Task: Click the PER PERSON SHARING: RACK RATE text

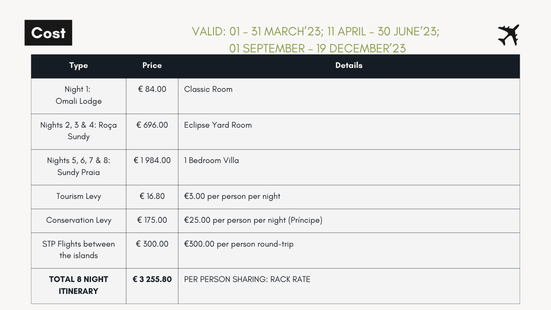Action: coord(247,279)
